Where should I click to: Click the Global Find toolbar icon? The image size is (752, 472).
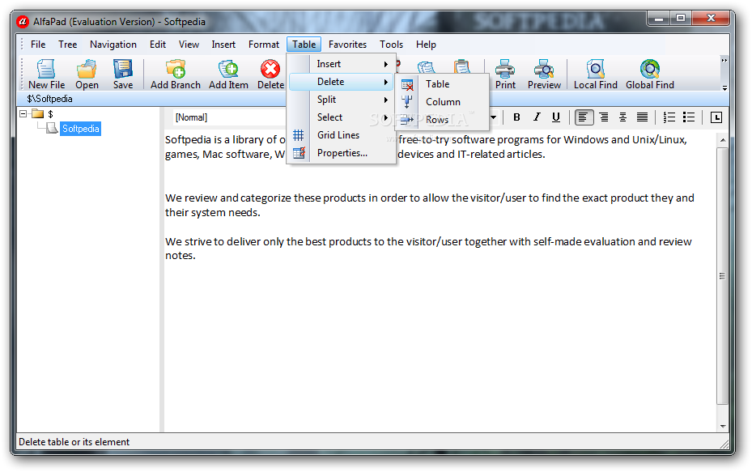[x=649, y=69]
